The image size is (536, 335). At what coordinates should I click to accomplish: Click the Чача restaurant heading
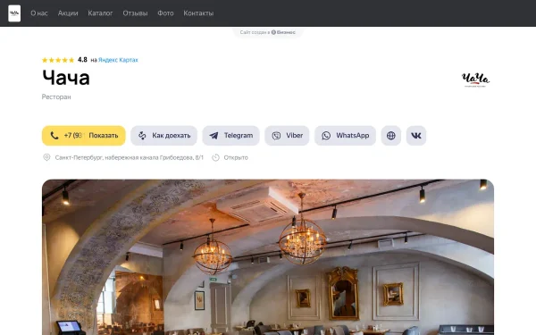click(x=66, y=78)
